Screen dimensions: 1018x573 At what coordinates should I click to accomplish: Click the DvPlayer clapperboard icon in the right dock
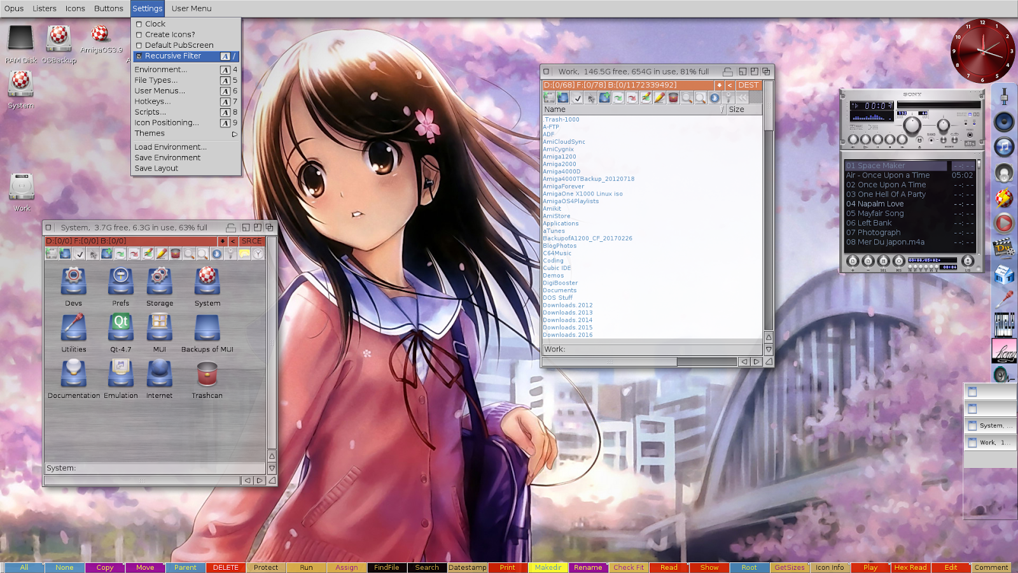[x=1004, y=248]
